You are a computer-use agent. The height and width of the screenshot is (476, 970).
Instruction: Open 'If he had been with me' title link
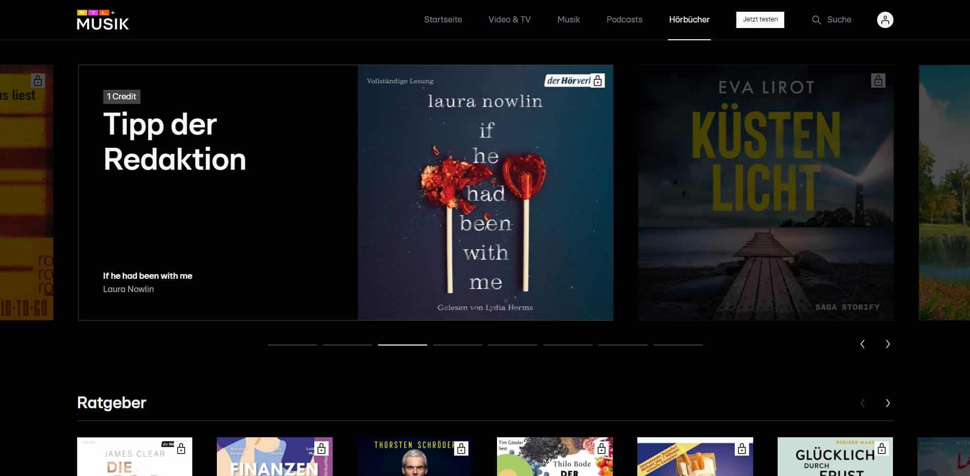(147, 276)
